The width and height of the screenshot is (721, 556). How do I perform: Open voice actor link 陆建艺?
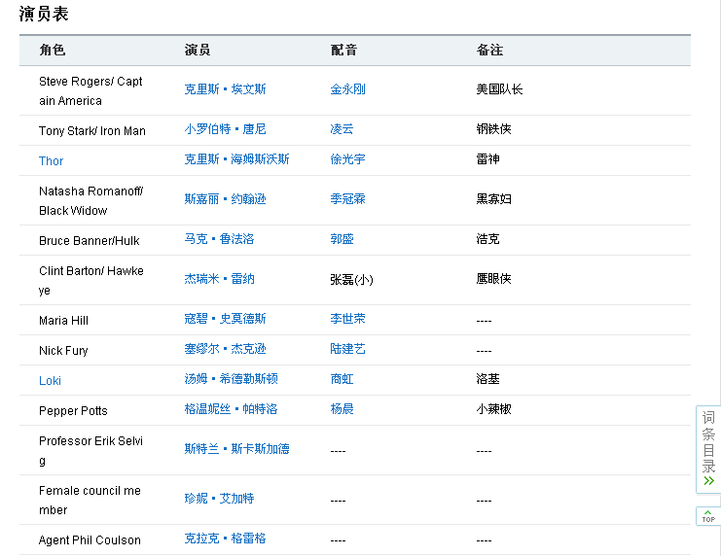click(x=347, y=349)
